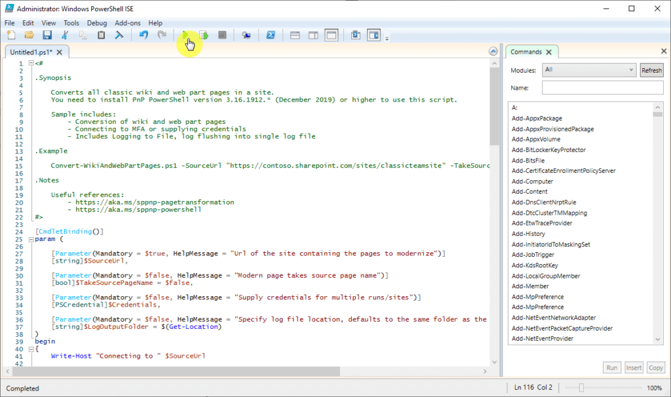Open a new remote PowerShell tab
The height and width of the screenshot is (397, 671).
tap(246, 35)
